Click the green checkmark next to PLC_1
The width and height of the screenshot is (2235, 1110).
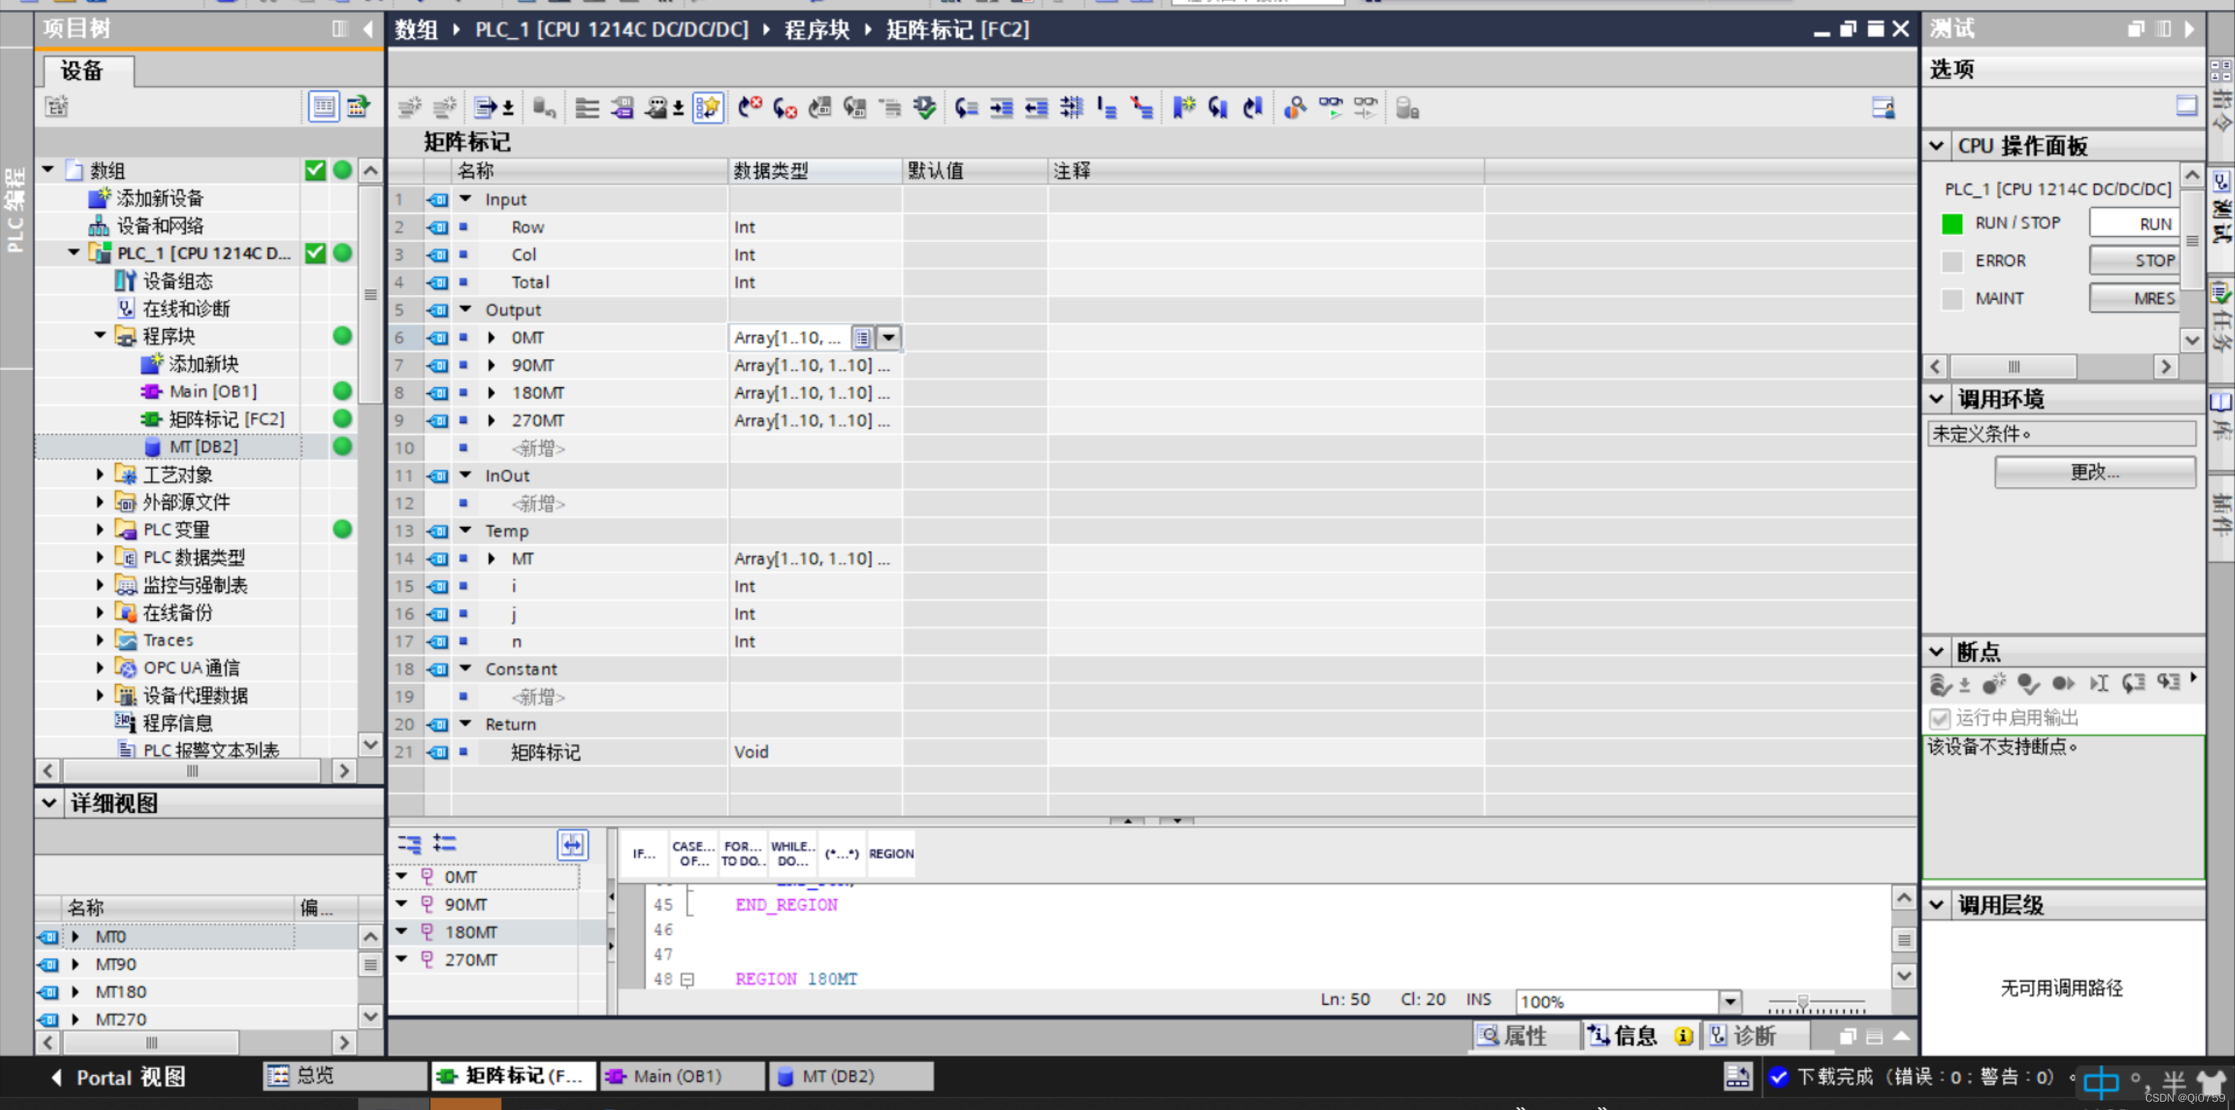click(316, 253)
